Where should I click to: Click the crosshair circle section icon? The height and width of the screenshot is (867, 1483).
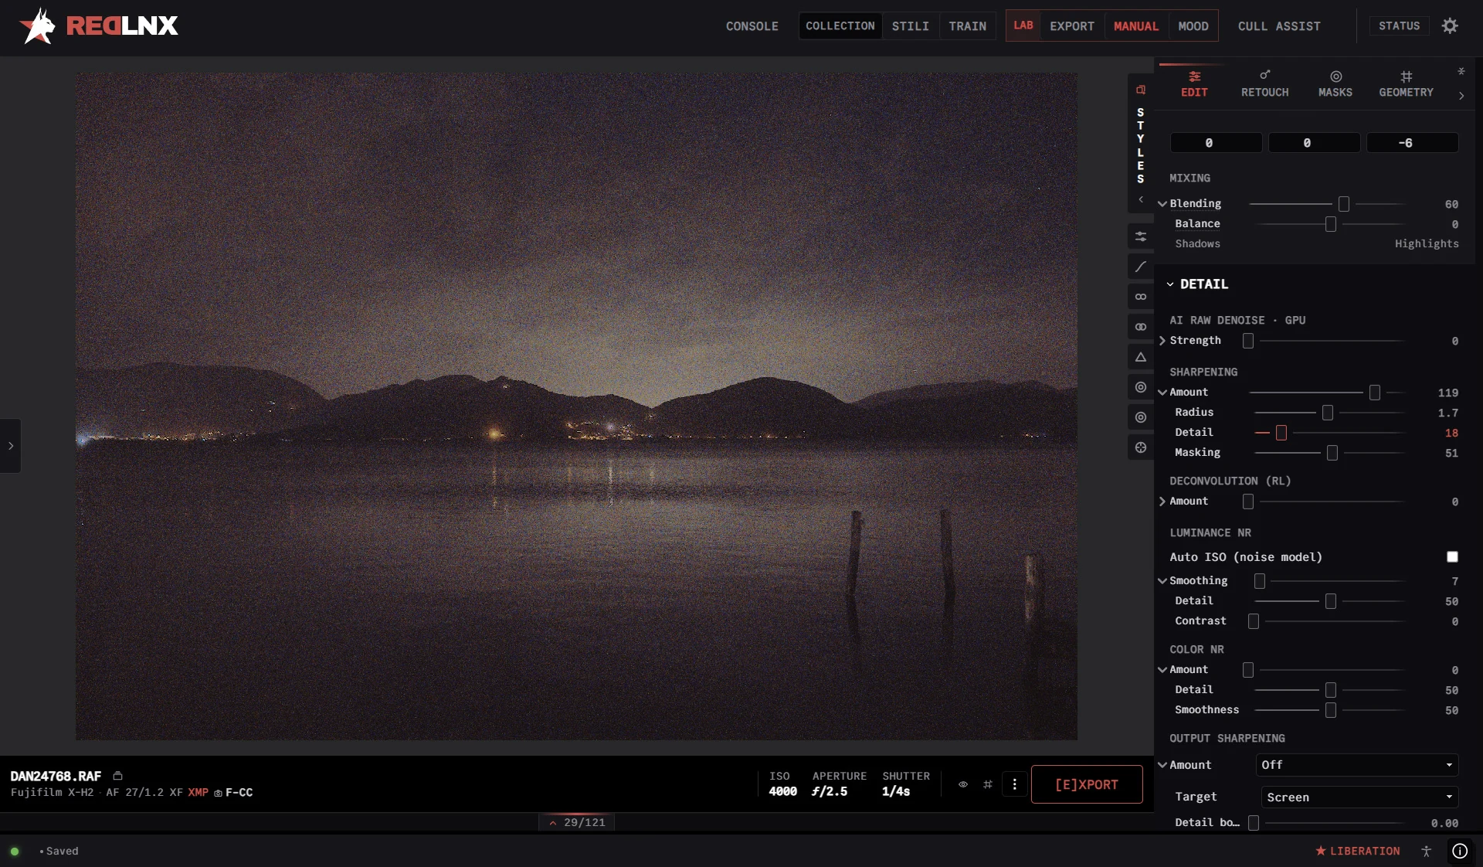coord(1140,447)
